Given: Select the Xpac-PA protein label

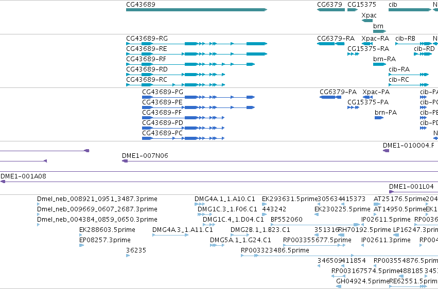Looking at the screenshot, I should (376, 92).
